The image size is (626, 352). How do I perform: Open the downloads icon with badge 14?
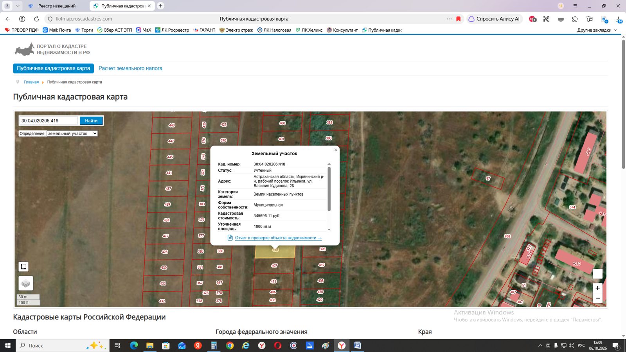click(619, 19)
